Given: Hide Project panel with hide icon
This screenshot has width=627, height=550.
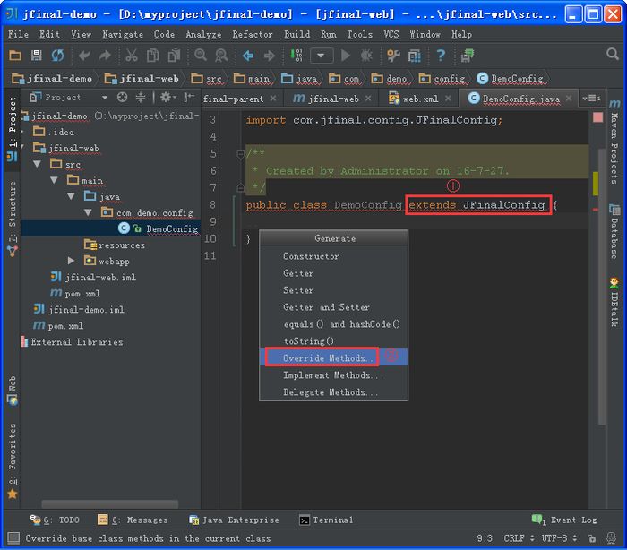Looking at the screenshot, I should (188, 97).
